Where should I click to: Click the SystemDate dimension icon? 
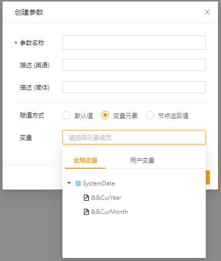78,183
